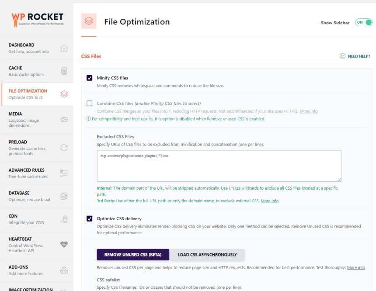
Task: Click the Preload refresh icon
Action: tap(64, 148)
